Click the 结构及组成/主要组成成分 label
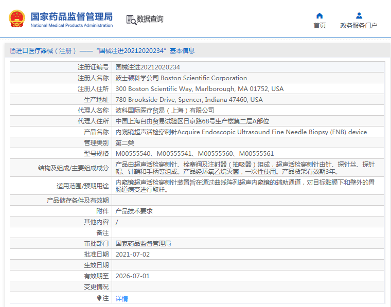391x307 pixels. point(73,168)
